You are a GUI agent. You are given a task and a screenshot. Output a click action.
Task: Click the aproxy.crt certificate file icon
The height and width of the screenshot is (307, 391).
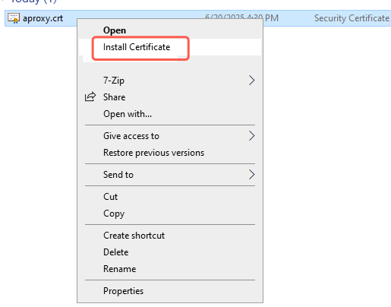tap(14, 18)
